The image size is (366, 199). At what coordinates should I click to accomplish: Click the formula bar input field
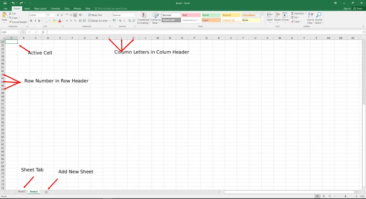tap(204, 32)
